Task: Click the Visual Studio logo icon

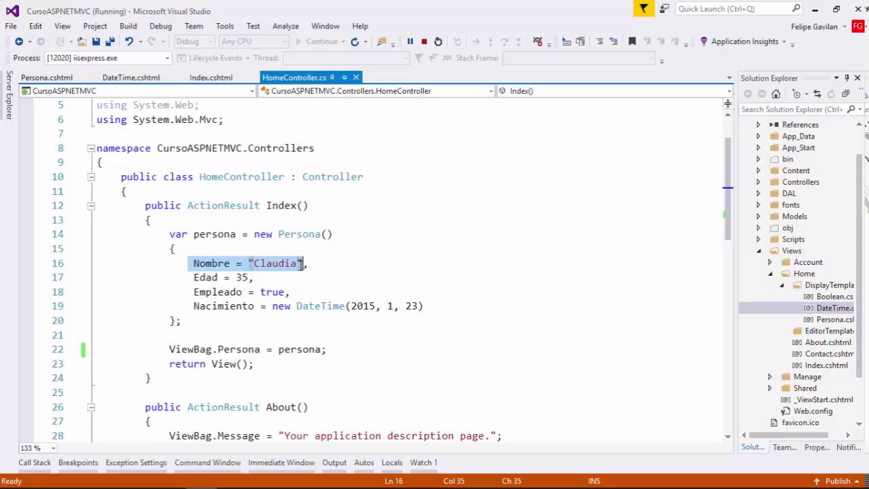Action: click(x=12, y=11)
